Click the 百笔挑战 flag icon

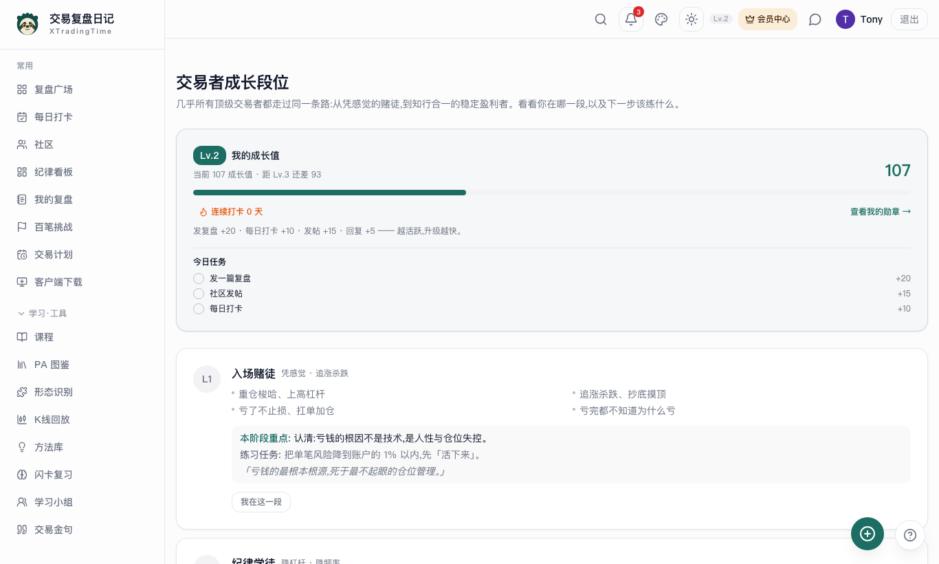(22, 227)
